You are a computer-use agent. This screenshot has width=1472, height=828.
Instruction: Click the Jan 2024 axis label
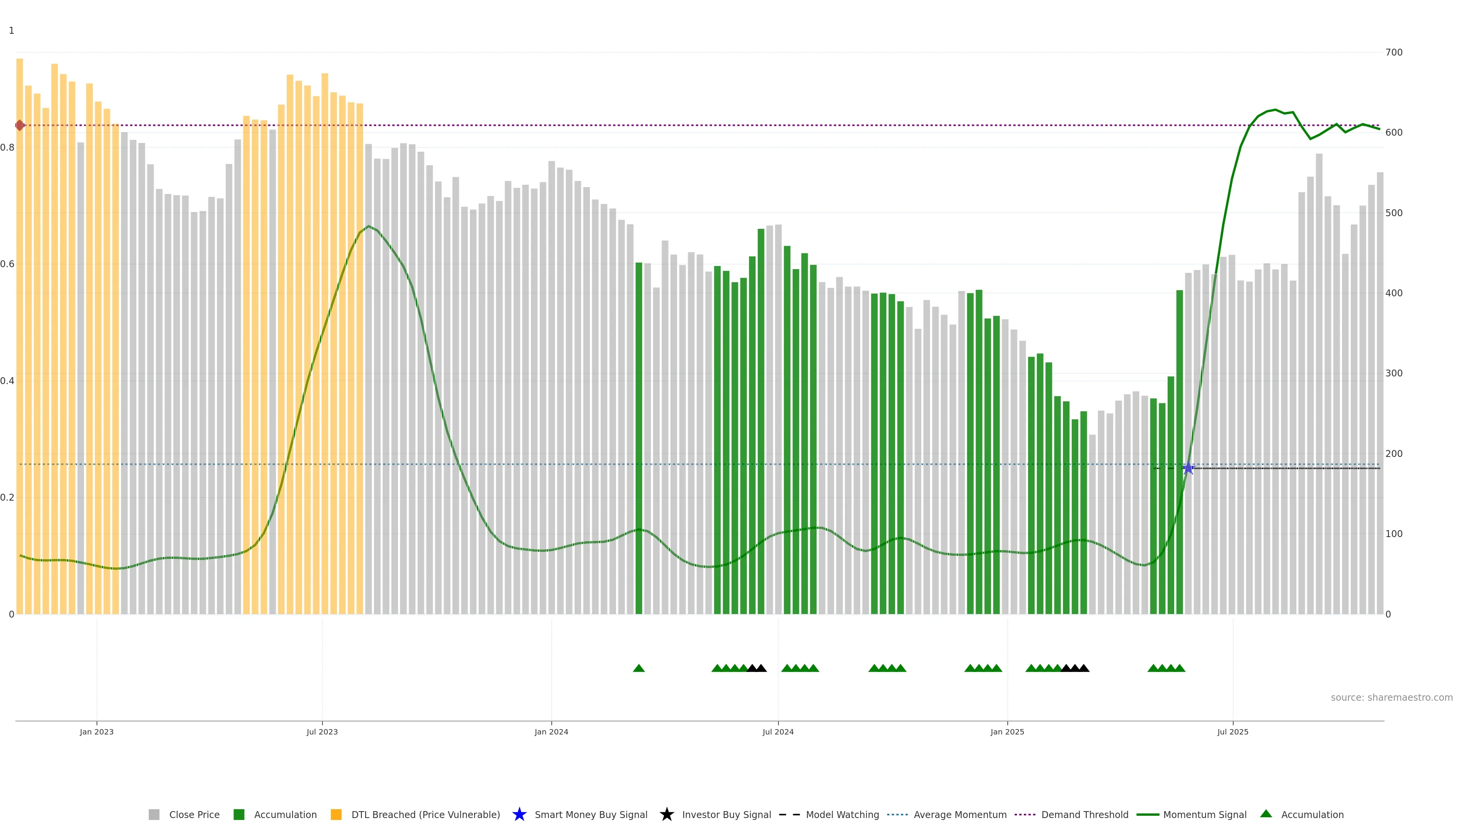click(x=551, y=732)
